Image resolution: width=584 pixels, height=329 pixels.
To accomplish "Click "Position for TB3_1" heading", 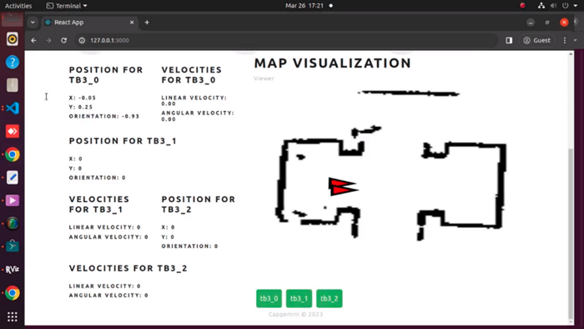I will coord(123,141).
